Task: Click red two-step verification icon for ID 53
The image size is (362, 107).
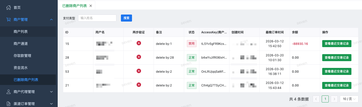Action: [139, 71]
